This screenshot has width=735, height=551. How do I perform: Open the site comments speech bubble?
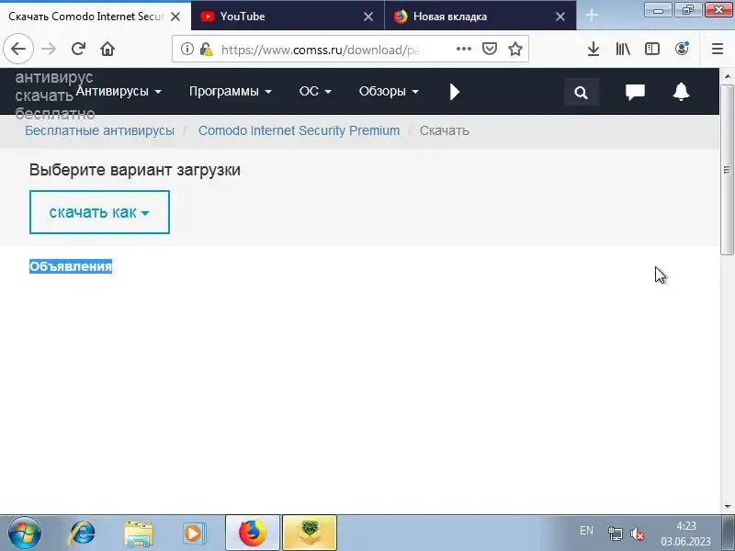(635, 92)
